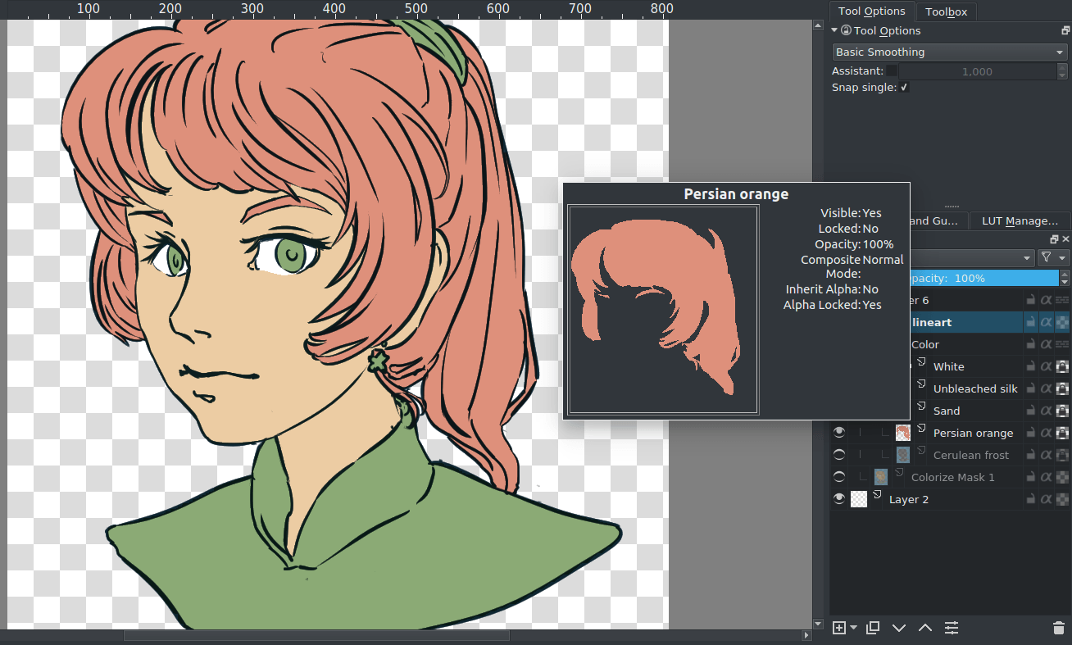Click the Colorize Mask 1 thumbnail

click(x=879, y=476)
